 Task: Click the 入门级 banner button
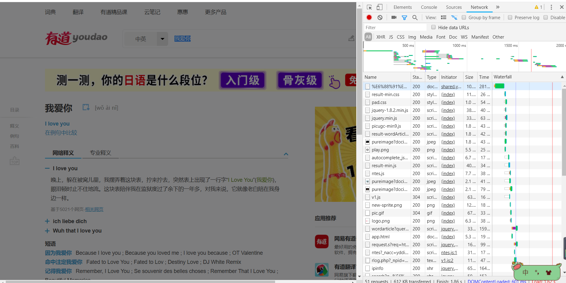click(x=243, y=80)
